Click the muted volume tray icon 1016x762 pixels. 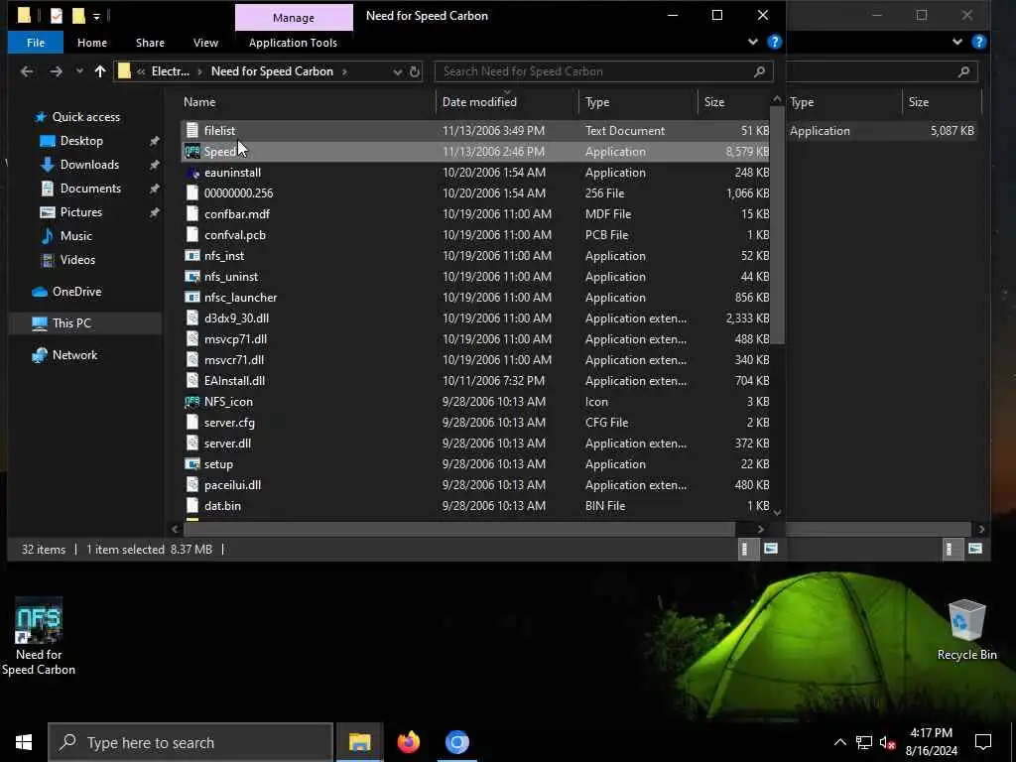coord(887,742)
